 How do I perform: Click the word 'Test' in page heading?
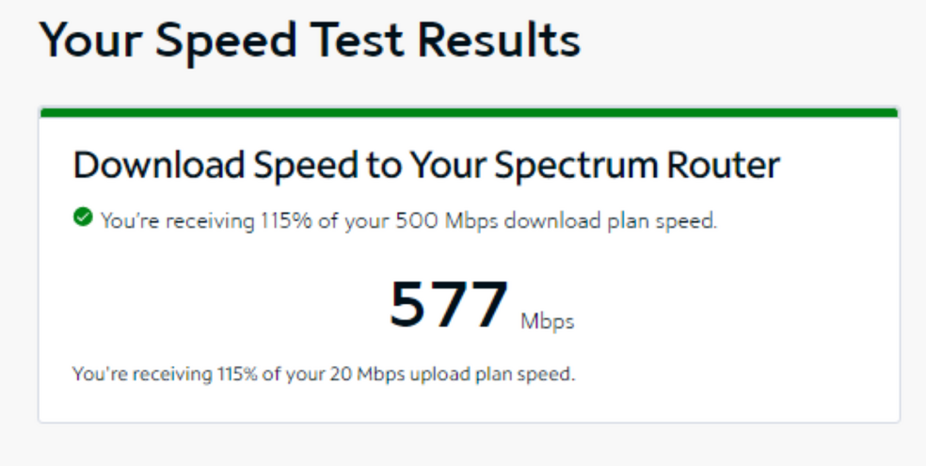click(x=357, y=40)
